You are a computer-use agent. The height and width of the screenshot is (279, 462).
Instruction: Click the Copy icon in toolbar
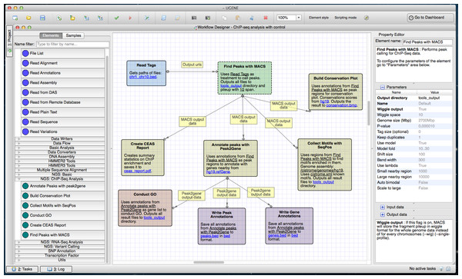coord(225,18)
